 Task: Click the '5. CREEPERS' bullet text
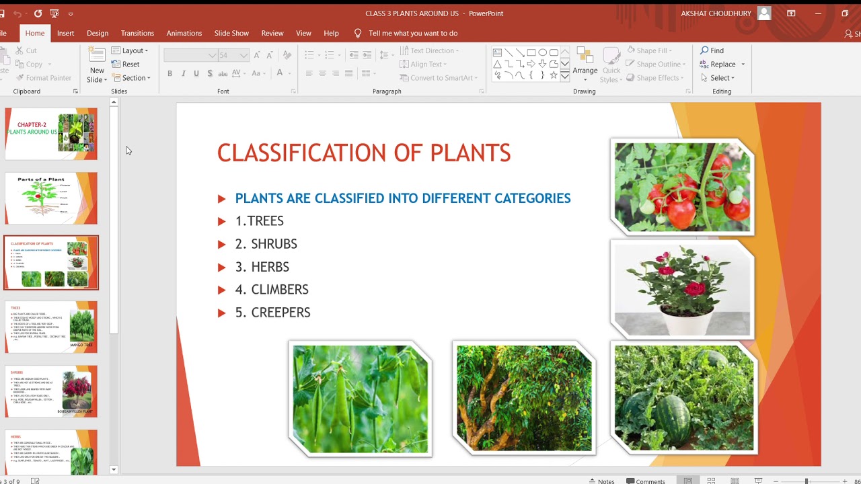(x=272, y=313)
